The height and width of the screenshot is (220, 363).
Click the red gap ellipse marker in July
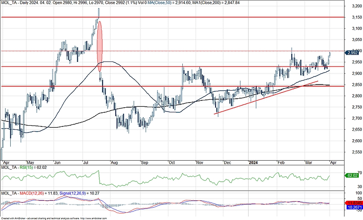click(x=100, y=46)
